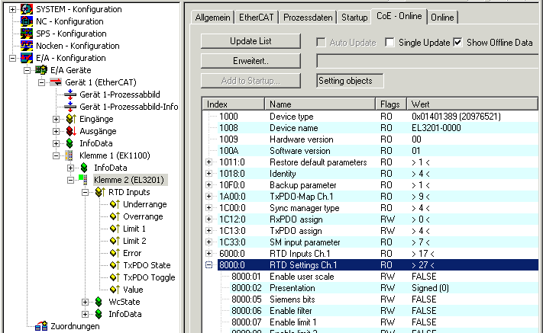543x333 pixels.
Task: Click the Limit 1 variable icon
Action: pos(115,229)
